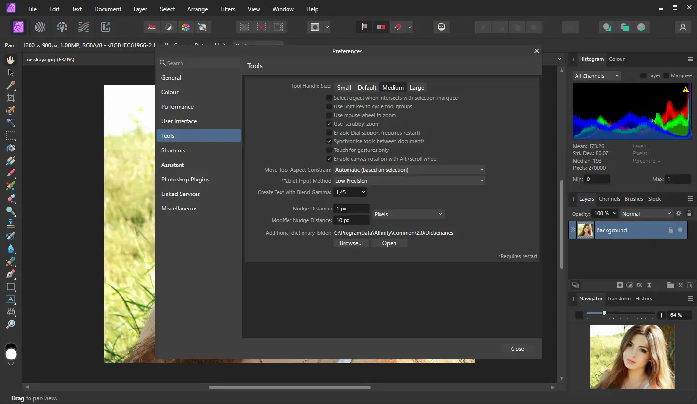This screenshot has height=404, width=697.
Task: Select the Move tool in left toolbar
Action: click(11, 73)
